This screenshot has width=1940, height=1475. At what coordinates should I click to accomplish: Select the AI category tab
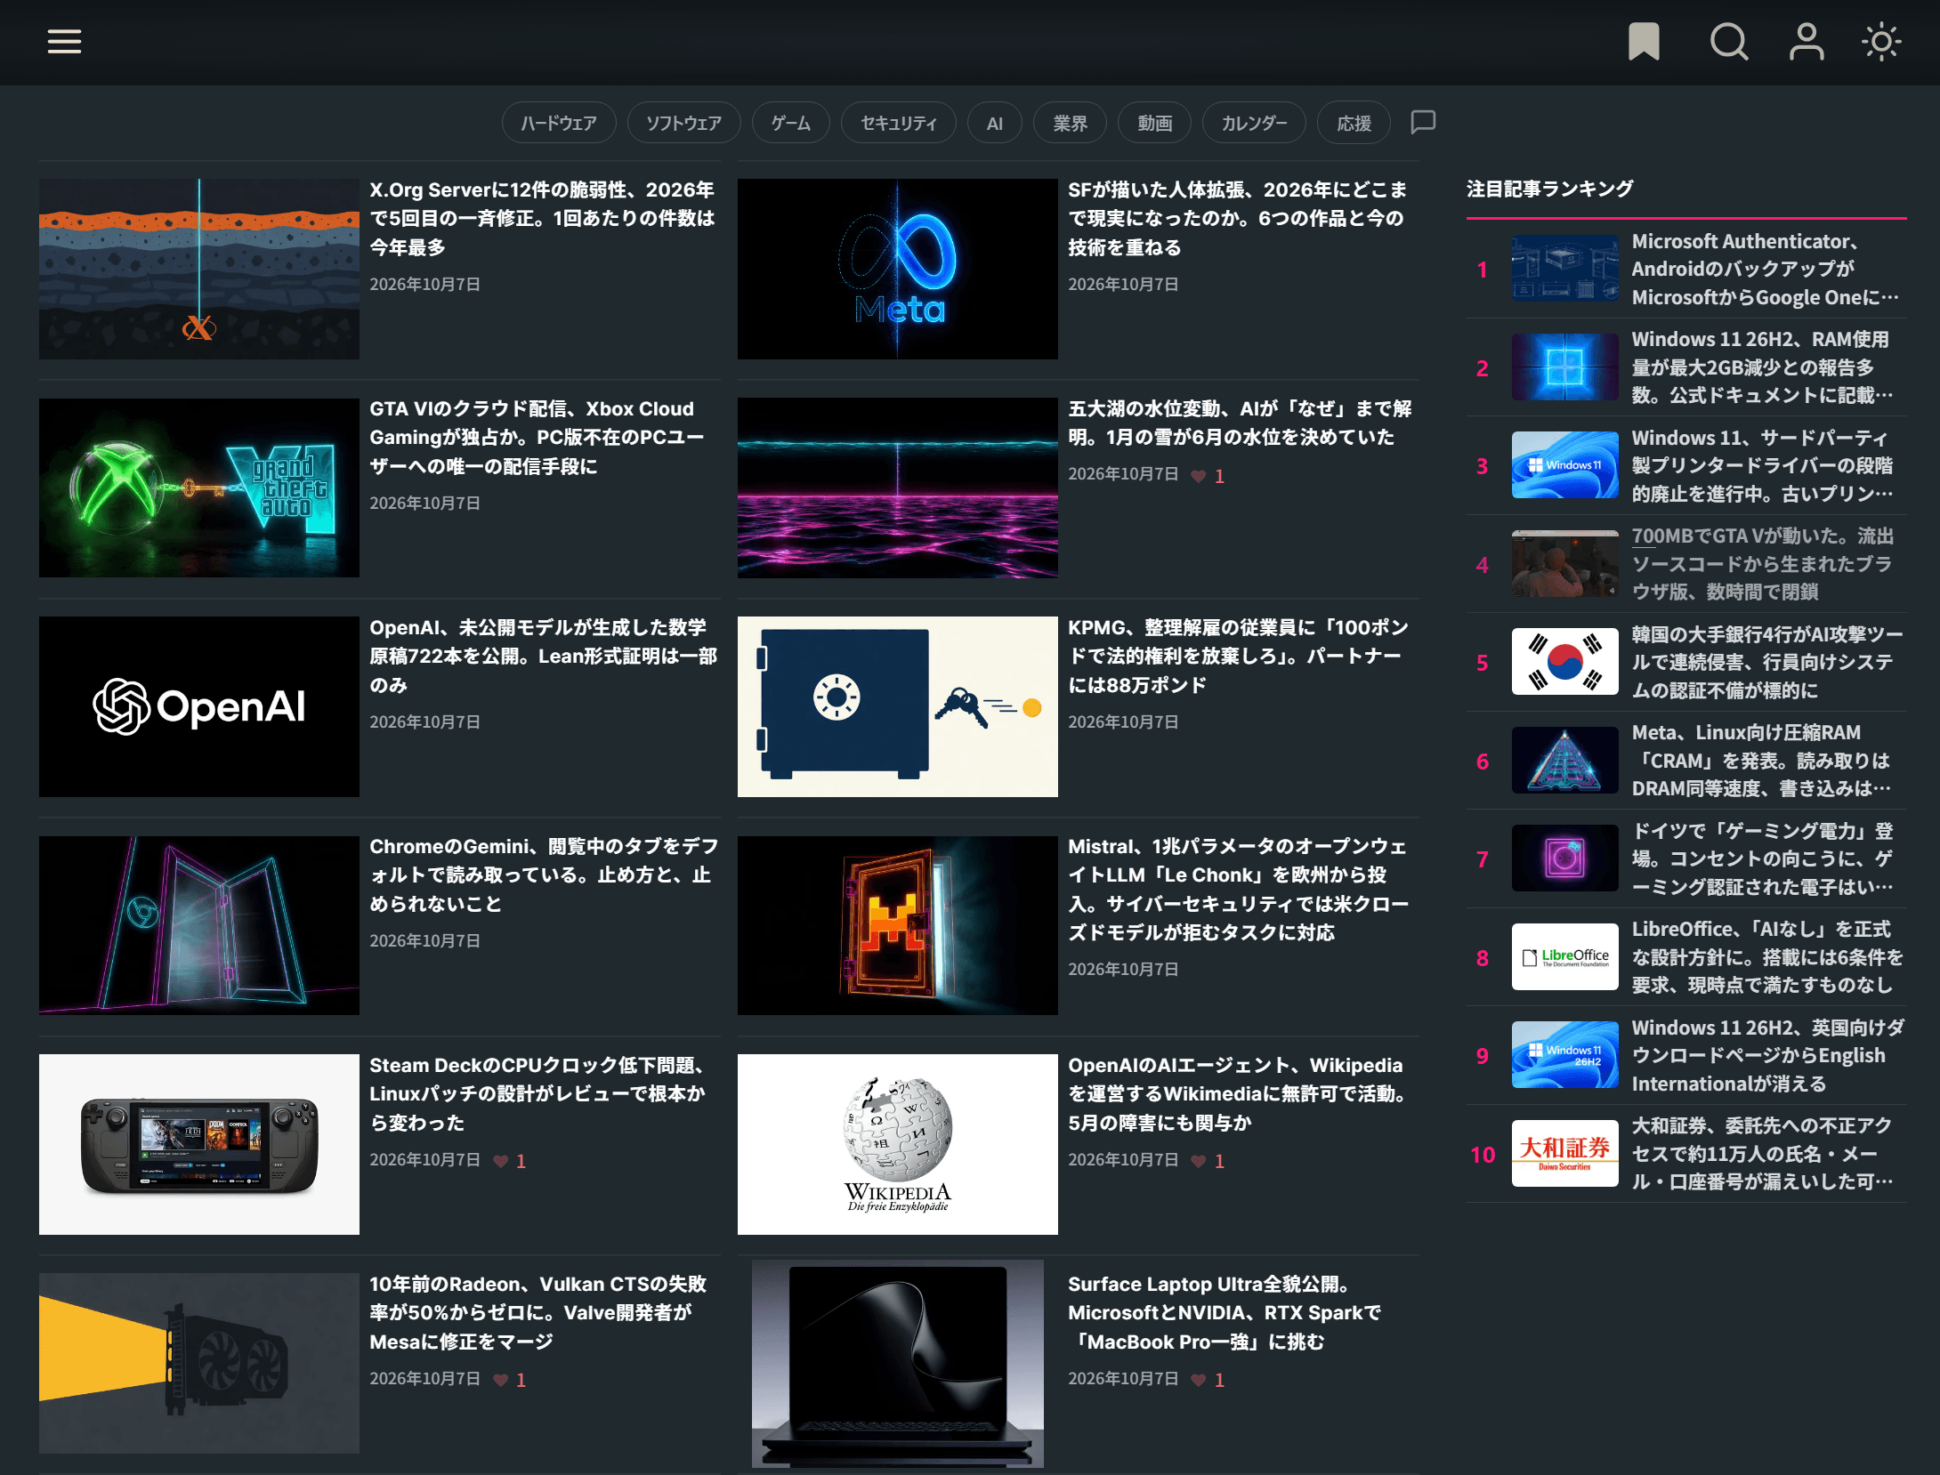click(x=995, y=123)
